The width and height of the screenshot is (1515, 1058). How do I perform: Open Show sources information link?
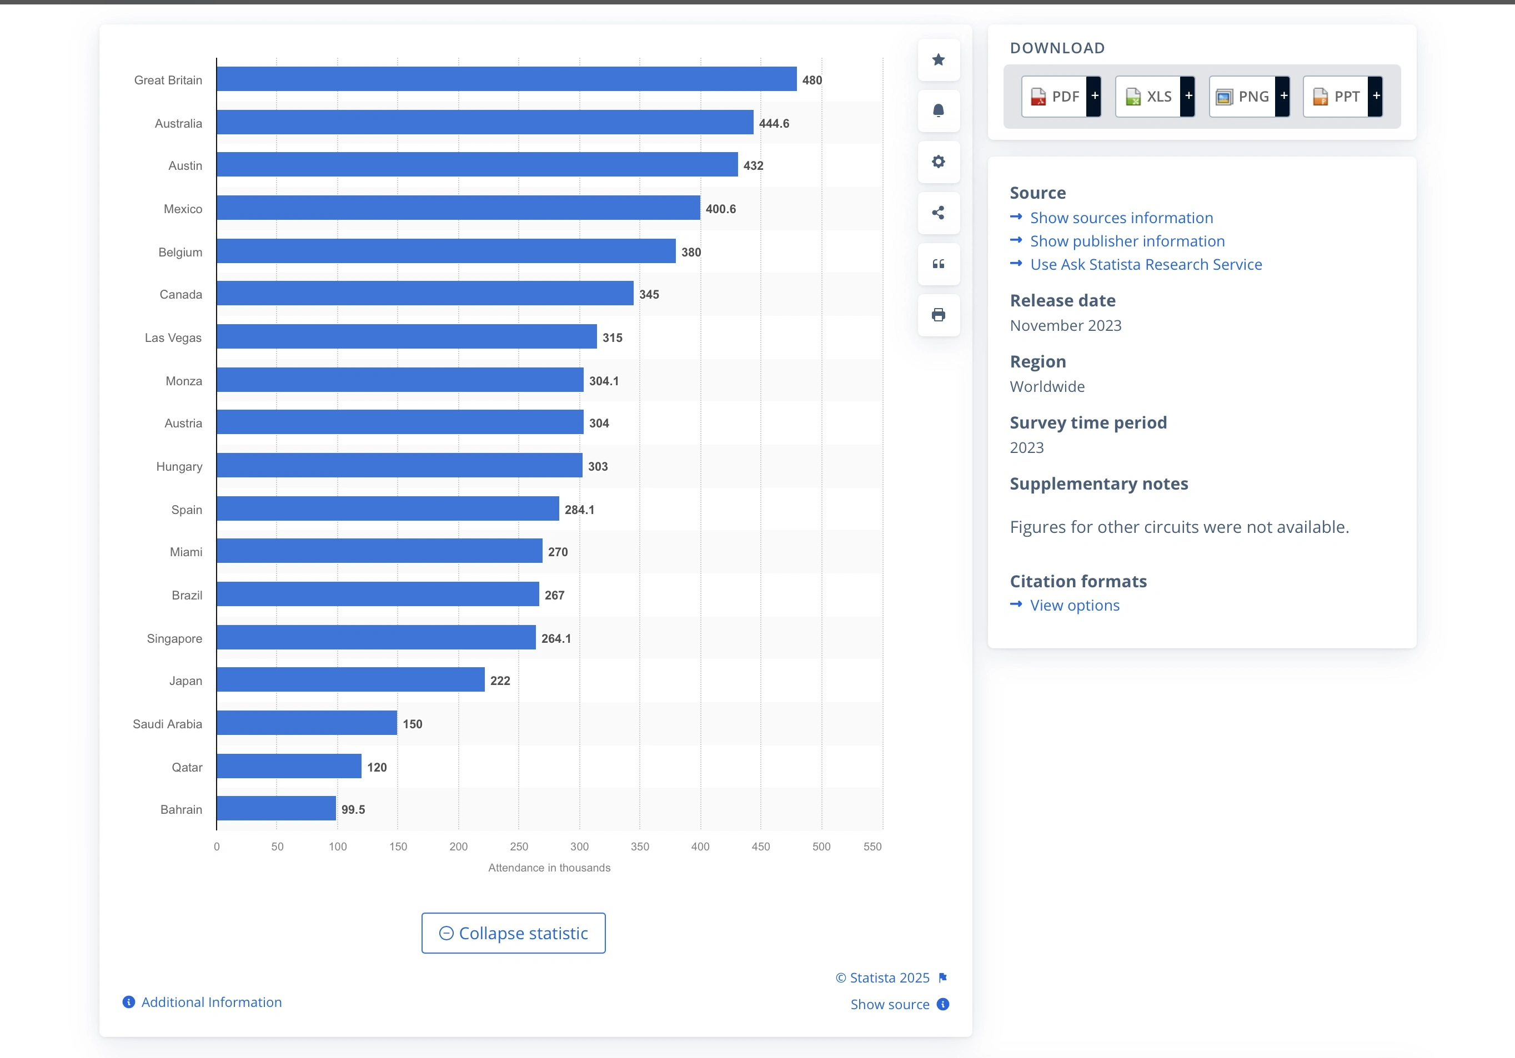pos(1121,218)
